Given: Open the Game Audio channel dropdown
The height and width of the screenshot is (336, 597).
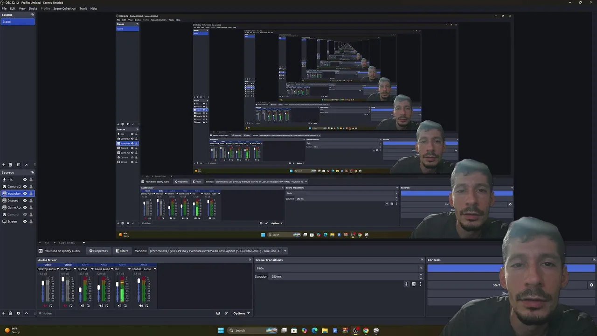Looking at the screenshot, I should pyautogui.click(x=112, y=269).
